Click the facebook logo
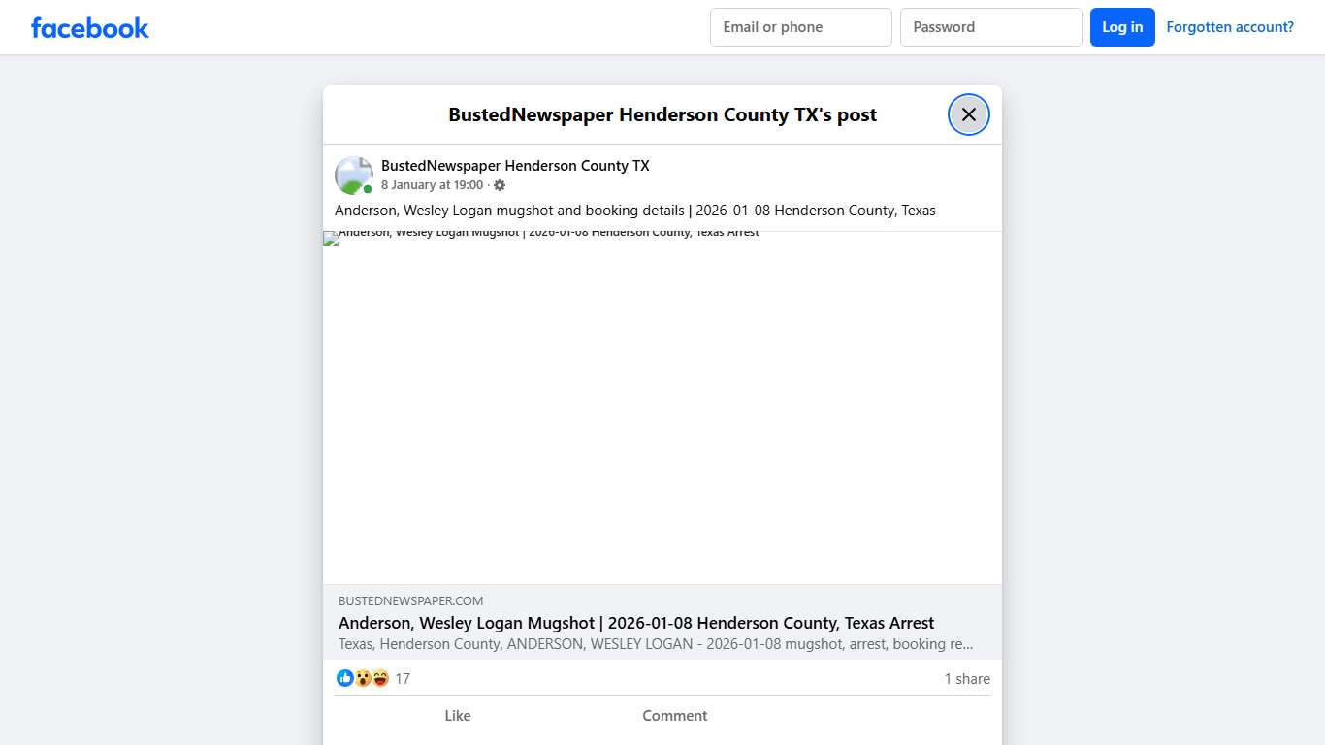 [x=89, y=27]
